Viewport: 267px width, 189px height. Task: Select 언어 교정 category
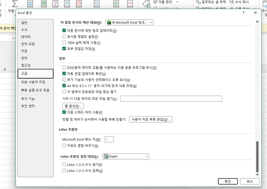(x=35, y=44)
